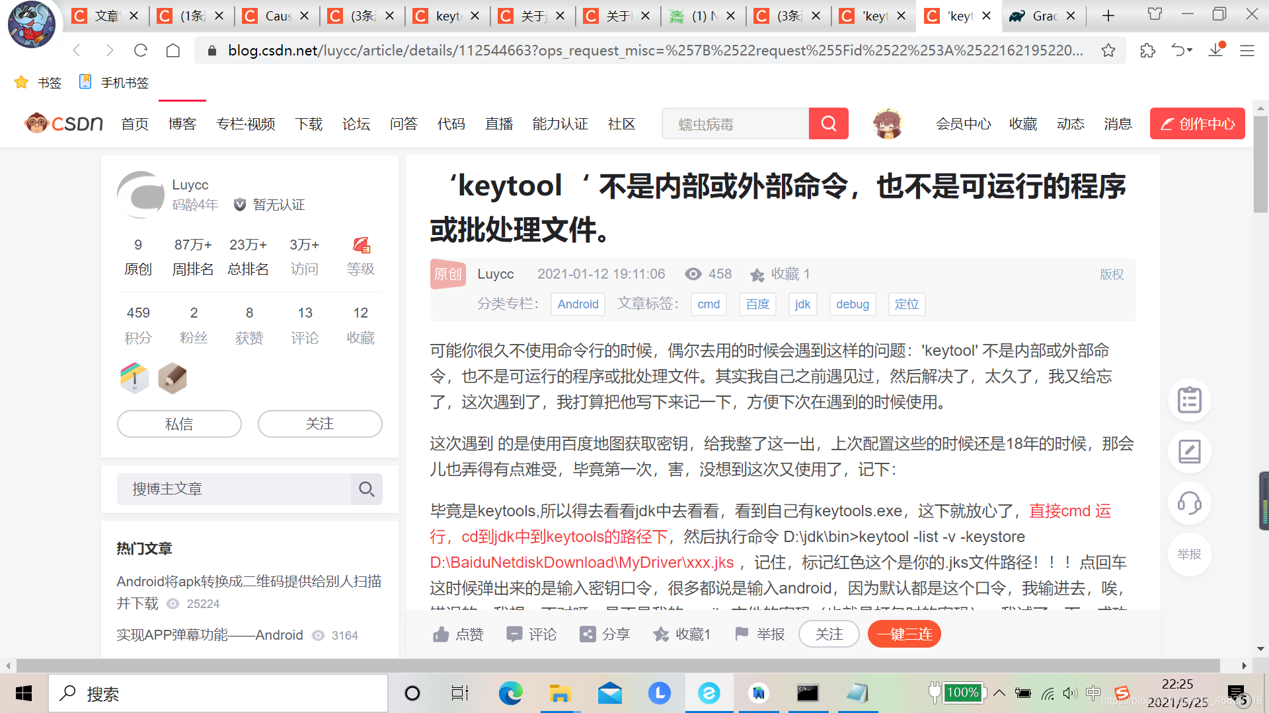Viewport: 1269px width, 713px height.
Task: Click the 搜博主文章 input field
Action: point(235,489)
